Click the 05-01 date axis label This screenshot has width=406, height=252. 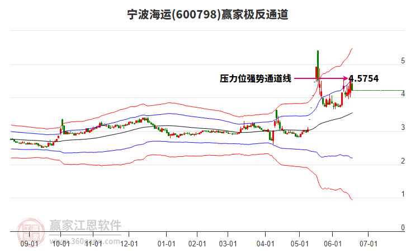(x=300, y=244)
